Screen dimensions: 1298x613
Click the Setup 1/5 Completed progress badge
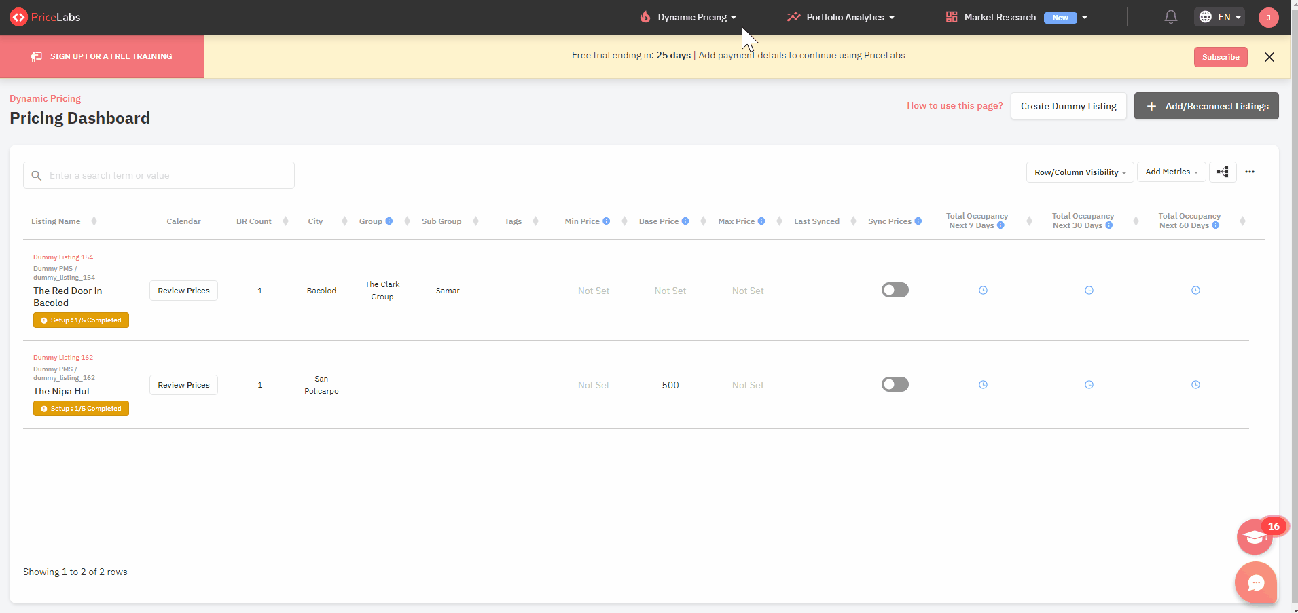click(x=81, y=320)
